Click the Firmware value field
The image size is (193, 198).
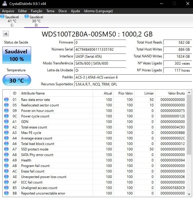[x=100, y=43]
